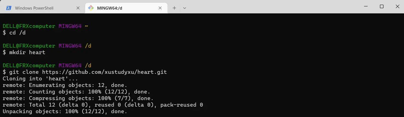The height and width of the screenshot is (117, 404).
Task: Click the github.com heart.git URL
Action: point(104,72)
